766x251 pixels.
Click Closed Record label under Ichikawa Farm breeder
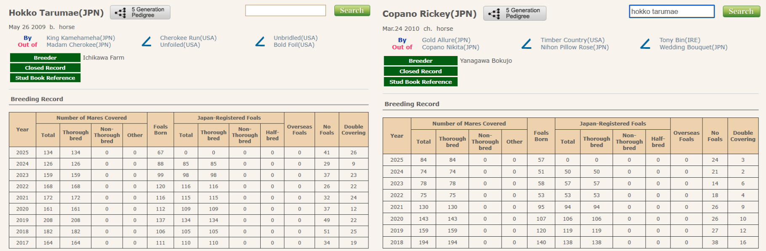pyautogui.click(x=45, y=68)
